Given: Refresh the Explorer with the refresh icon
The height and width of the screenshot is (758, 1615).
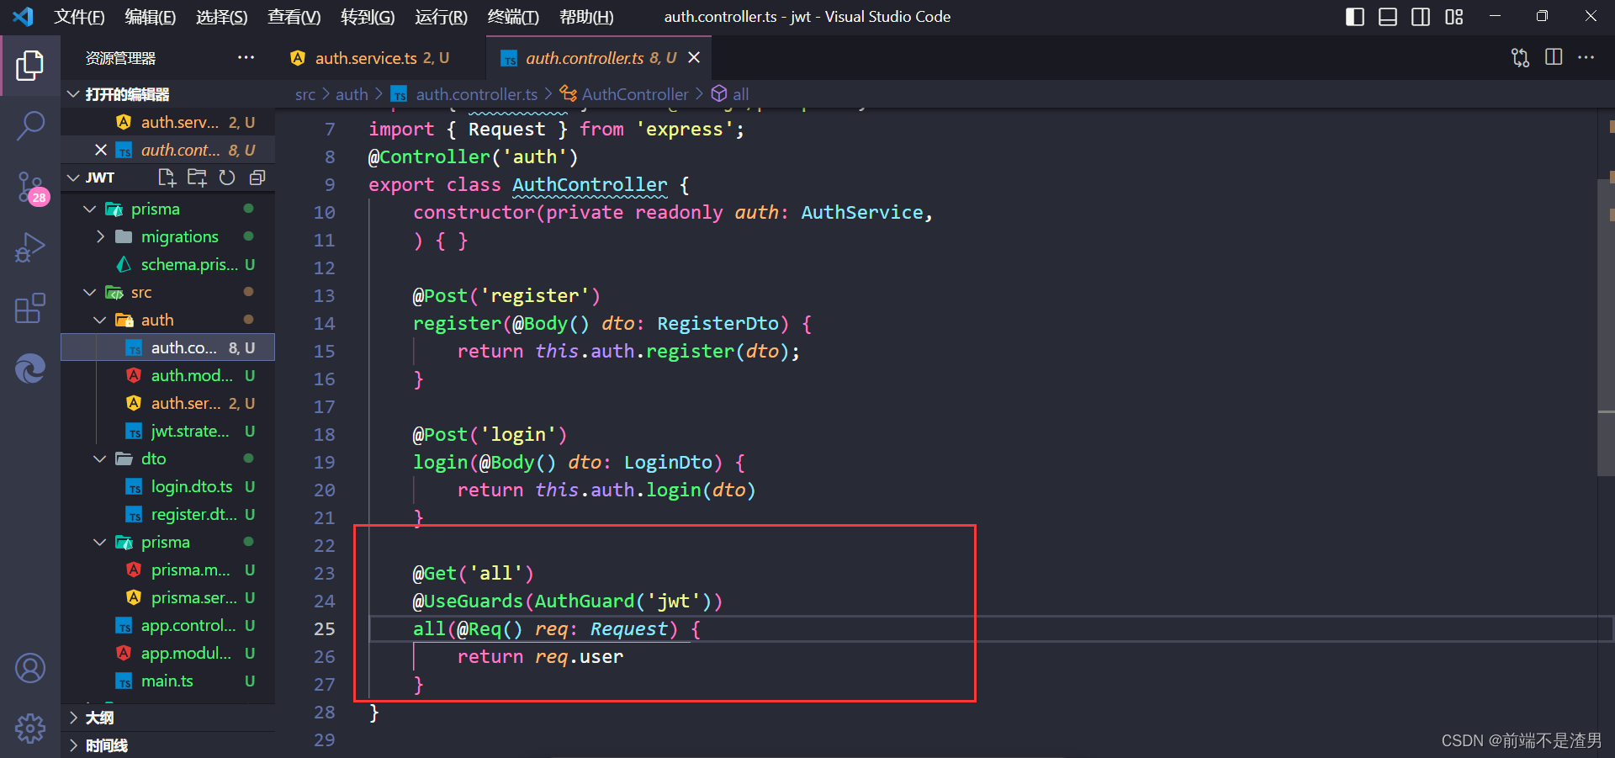Looking at the screenshot, I should (226, 178).
